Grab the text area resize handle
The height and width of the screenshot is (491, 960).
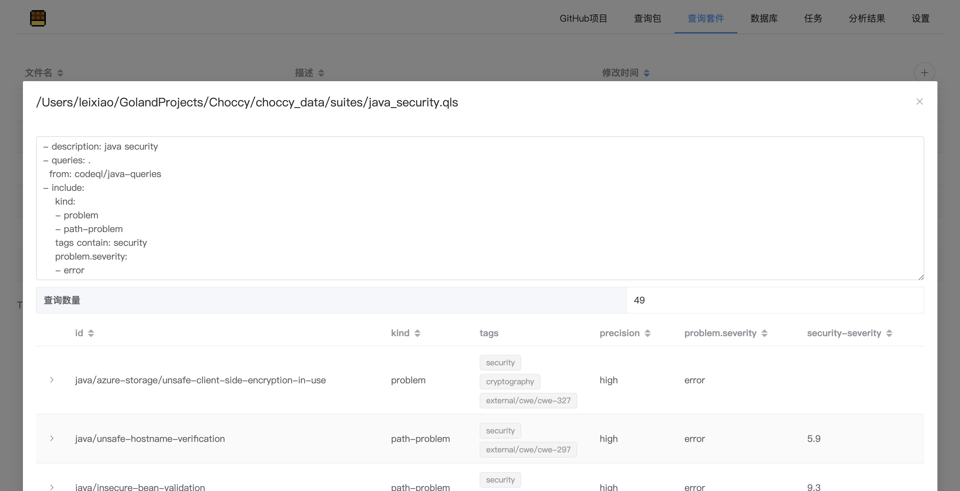[921, 277]
